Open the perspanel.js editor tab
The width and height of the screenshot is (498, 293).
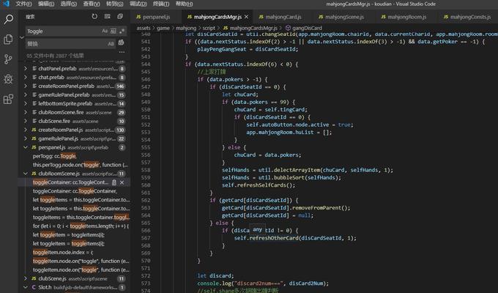pyautogui.click(x=156, y=15)
